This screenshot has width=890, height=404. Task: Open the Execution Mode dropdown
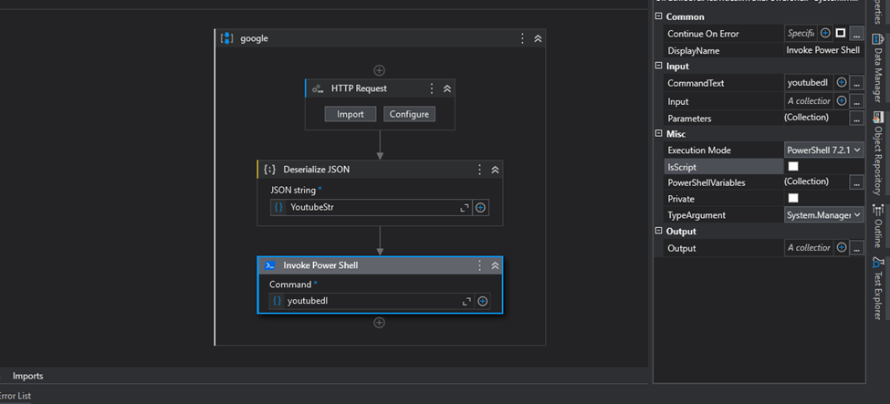[823, 150]
